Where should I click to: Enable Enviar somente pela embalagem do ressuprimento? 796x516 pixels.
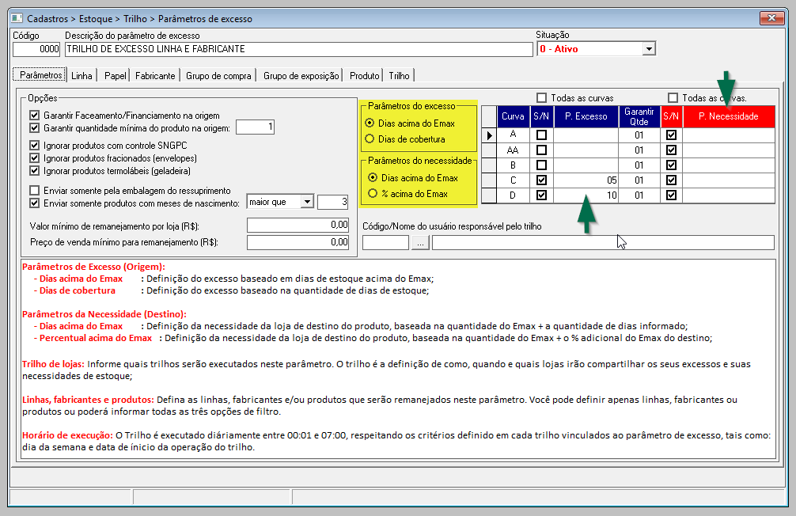(x=35, y=191)
